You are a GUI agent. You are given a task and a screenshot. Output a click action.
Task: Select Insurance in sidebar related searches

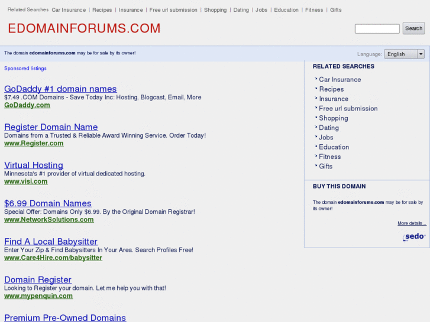click(334, 99)
